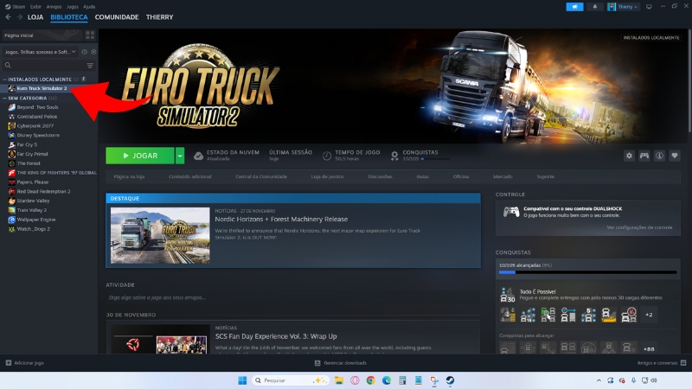Open 'Loja de pontos' link

click(x=327, y=176)
